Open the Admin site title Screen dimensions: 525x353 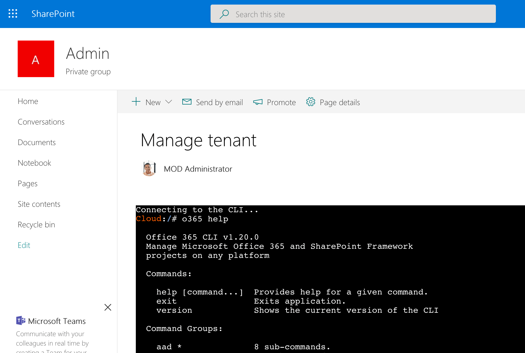[88, 53]
